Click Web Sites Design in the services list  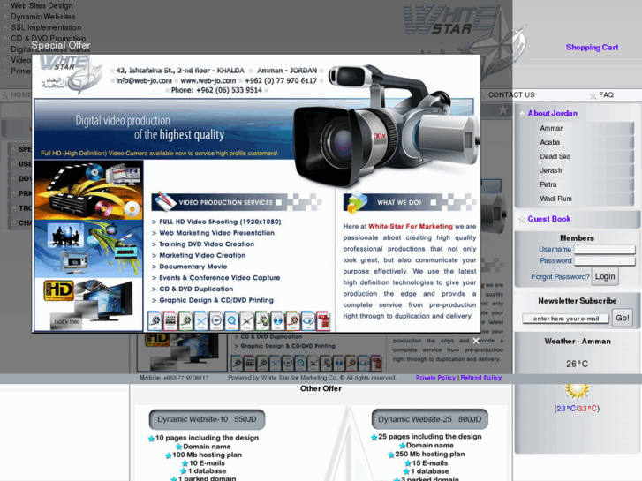coord(42,5)
